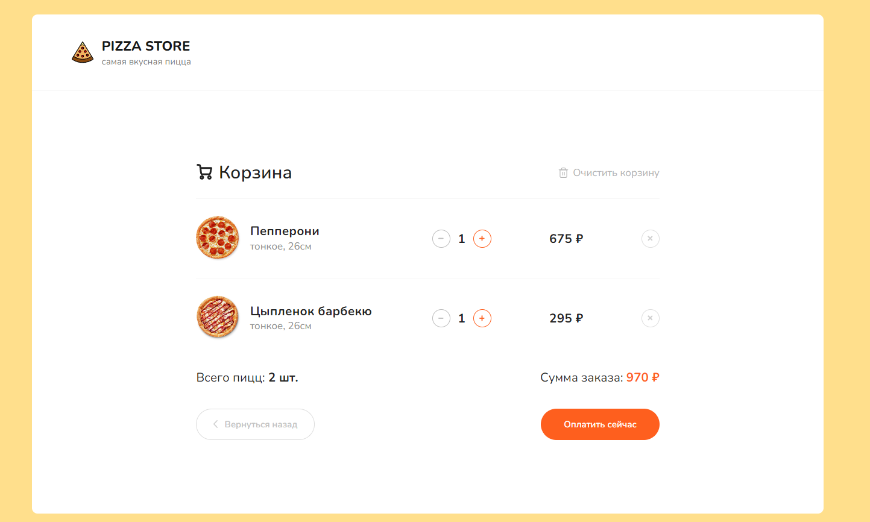Open the Пепперони pizza thumbnail
This screenshot has width=870, height=522.
coord(218,237)
